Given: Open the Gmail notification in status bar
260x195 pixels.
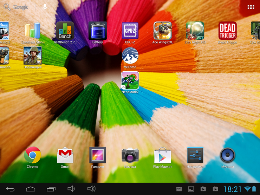Looking at the screenshot, I should (179, 189).
